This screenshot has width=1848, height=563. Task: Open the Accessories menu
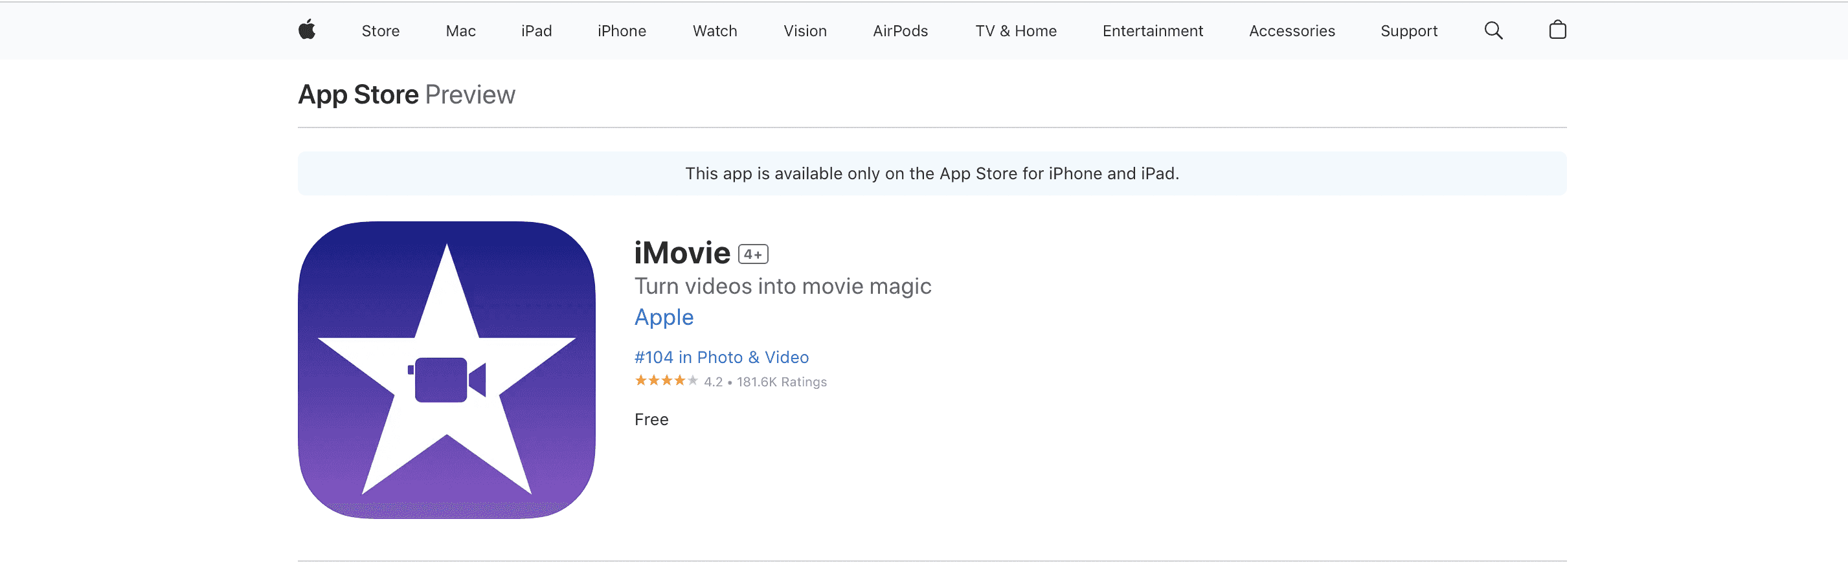pyautogui.click(x=1292, y=31)
